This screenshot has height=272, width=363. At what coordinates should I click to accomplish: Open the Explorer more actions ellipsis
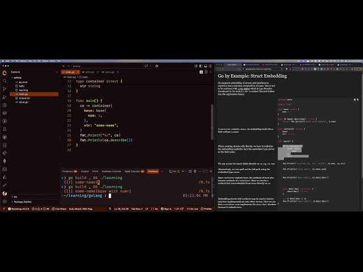[x=57, y=72]
